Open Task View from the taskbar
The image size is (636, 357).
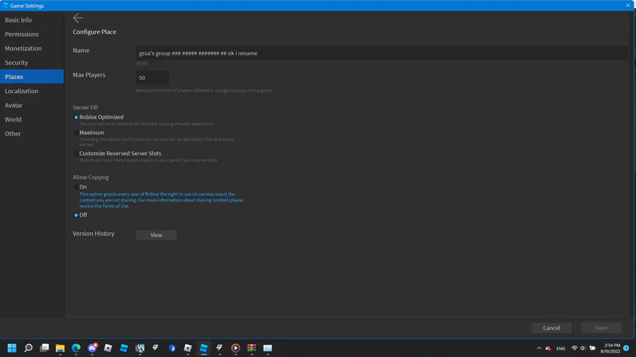(x=45, y=348)
